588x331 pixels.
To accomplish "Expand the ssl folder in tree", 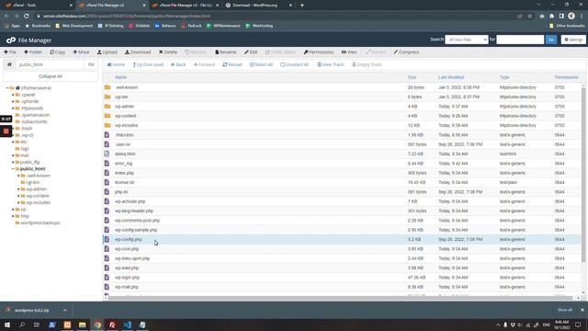I will (13, 210).
